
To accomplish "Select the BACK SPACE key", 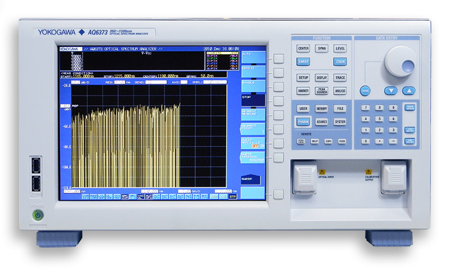I will pyautogui.click(x=409, y=107).
